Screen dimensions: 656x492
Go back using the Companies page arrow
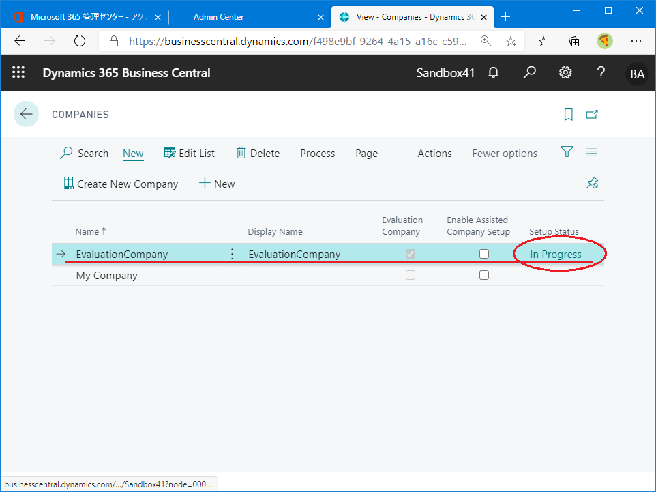coord(27,114)
